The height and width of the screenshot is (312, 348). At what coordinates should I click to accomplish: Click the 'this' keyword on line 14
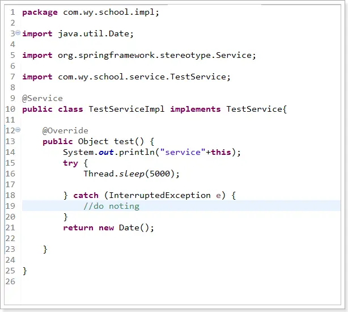pyautogui.click(x=221, y=153)
